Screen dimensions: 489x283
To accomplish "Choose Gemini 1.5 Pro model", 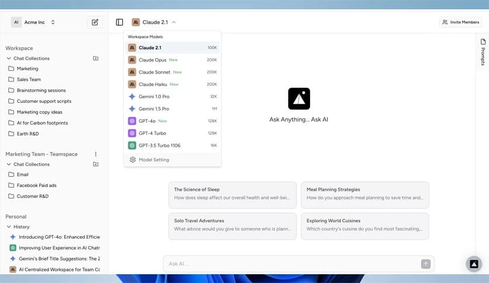I will (173, 109).
